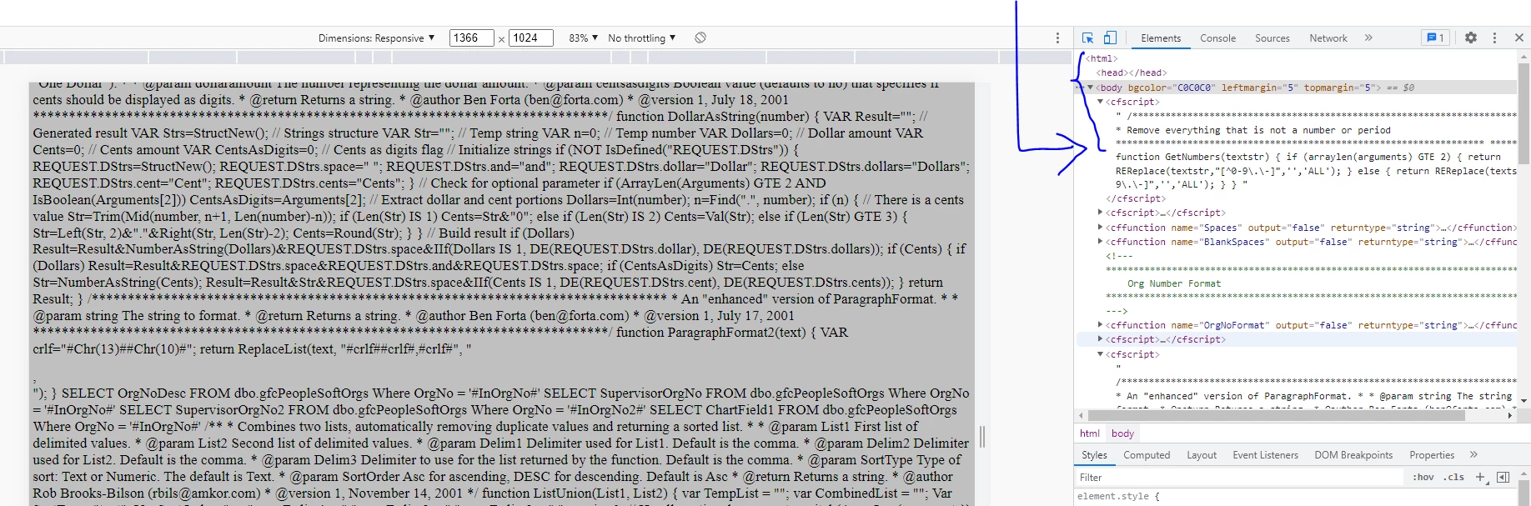This screenshot has width=1531, height=506.
Task: Open the Elements tab
Action: point(1161,38)
